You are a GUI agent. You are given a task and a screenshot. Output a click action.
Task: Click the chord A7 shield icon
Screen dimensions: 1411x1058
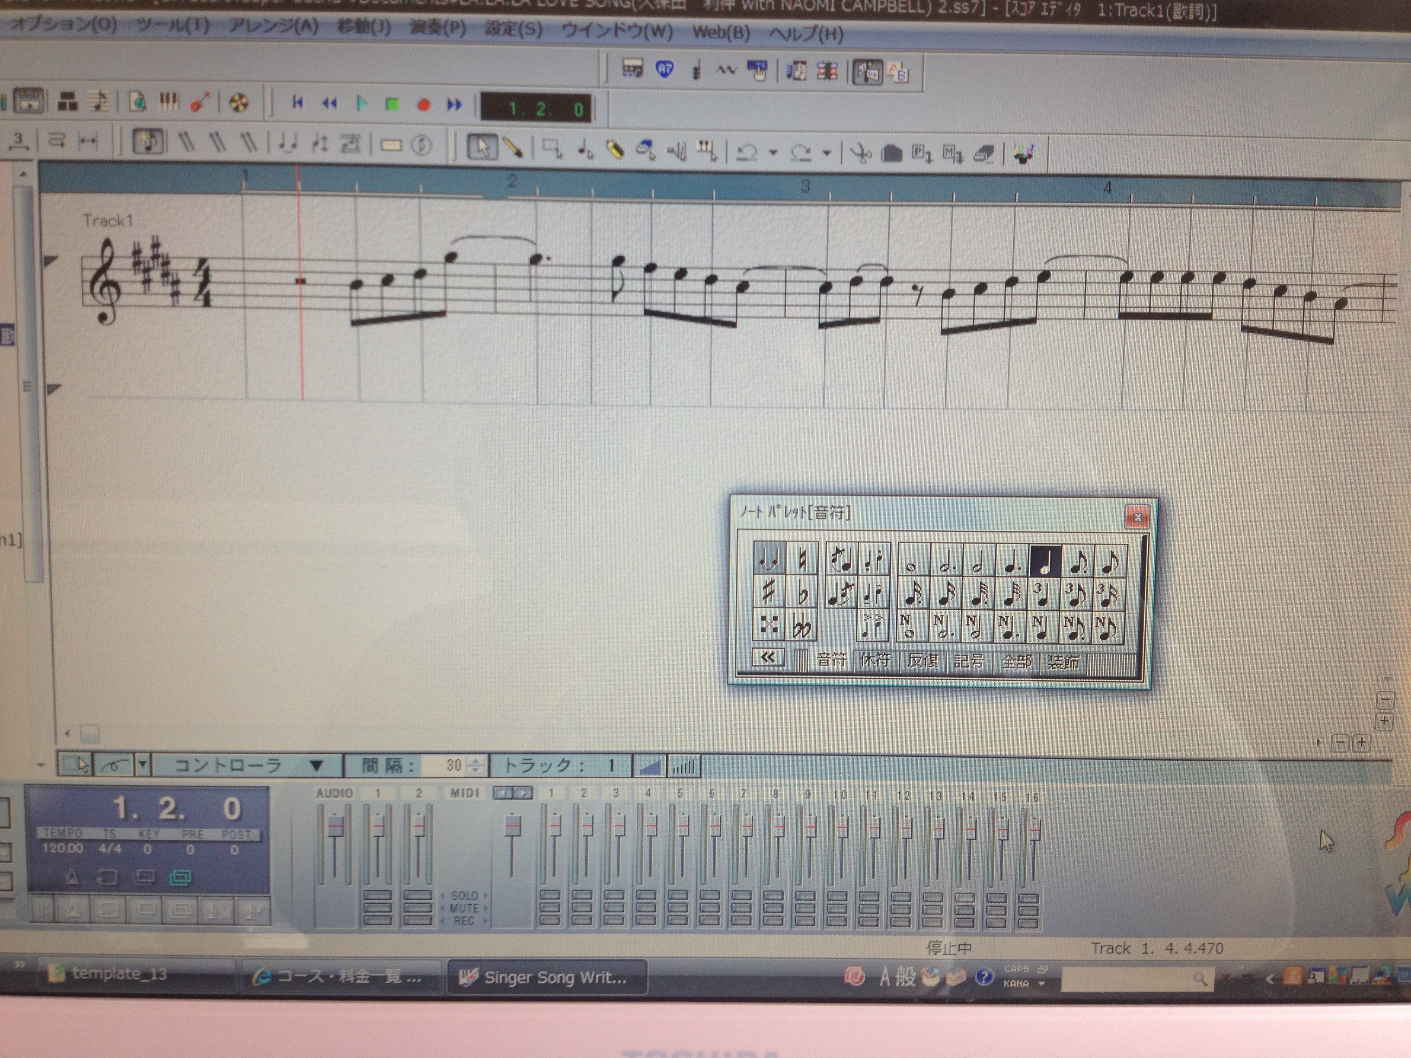(665, 70)
